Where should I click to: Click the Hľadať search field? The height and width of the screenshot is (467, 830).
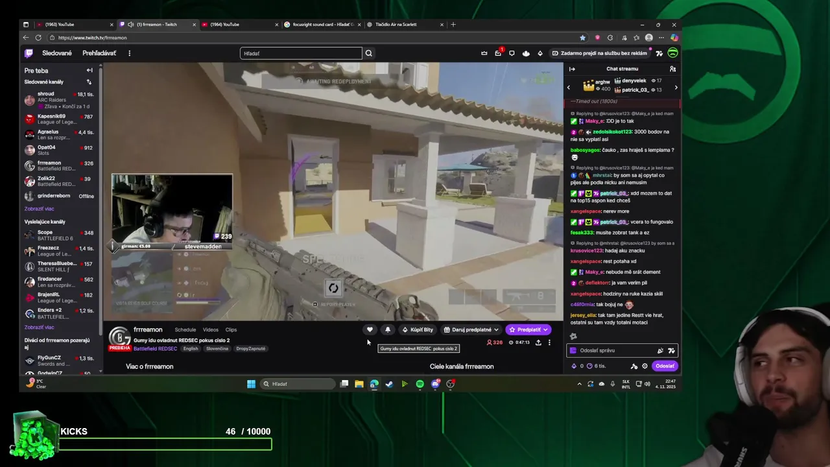301,53
